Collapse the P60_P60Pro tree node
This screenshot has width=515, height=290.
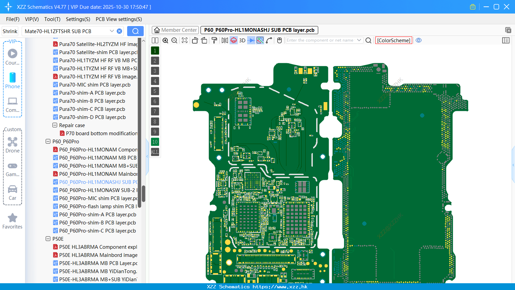[x=48, y=141]
